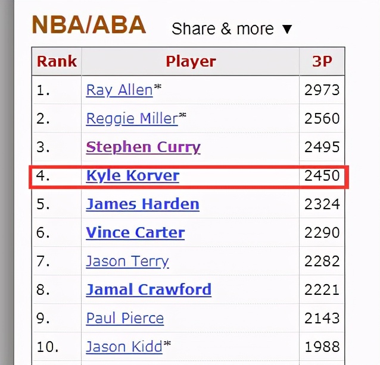The width and height of the screenshot is (380, 365).
Task: Click the rank 10 cell
Action: point(57,347)
